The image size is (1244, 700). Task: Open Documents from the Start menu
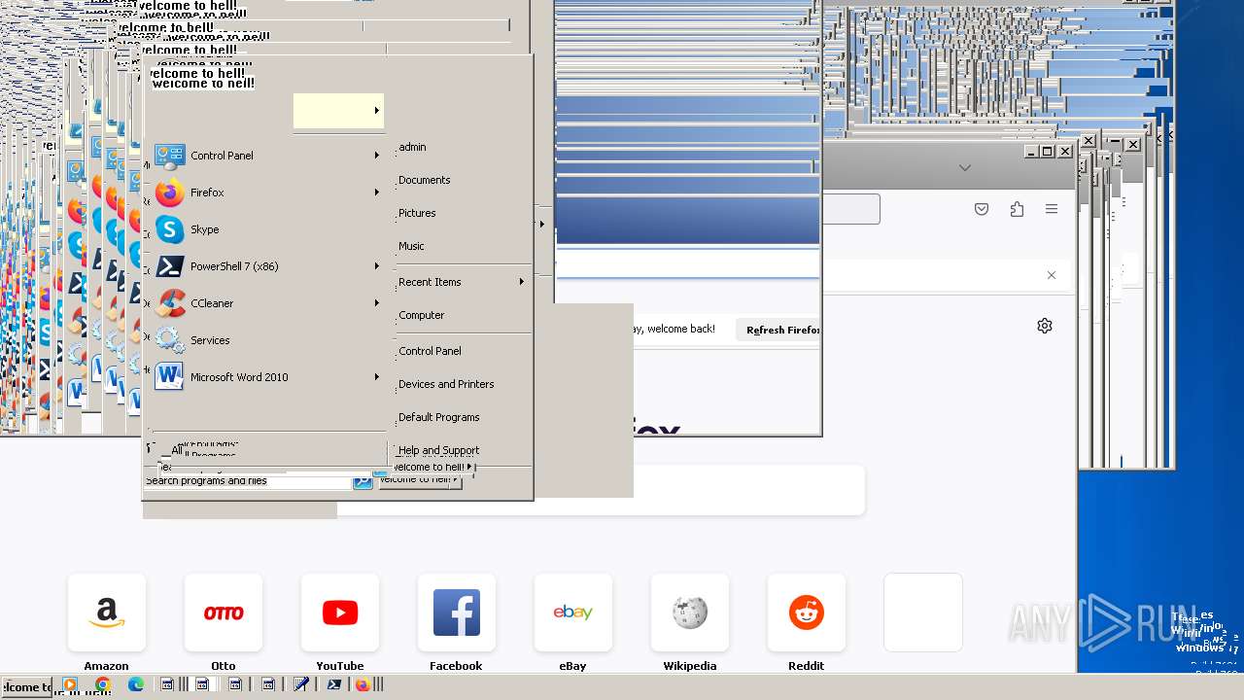(425, 180)
